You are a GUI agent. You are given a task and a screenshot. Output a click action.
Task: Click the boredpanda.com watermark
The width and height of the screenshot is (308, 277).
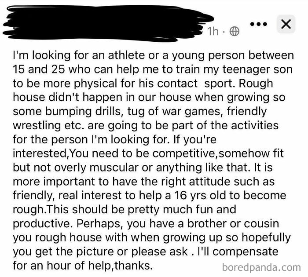coord(261,267)
